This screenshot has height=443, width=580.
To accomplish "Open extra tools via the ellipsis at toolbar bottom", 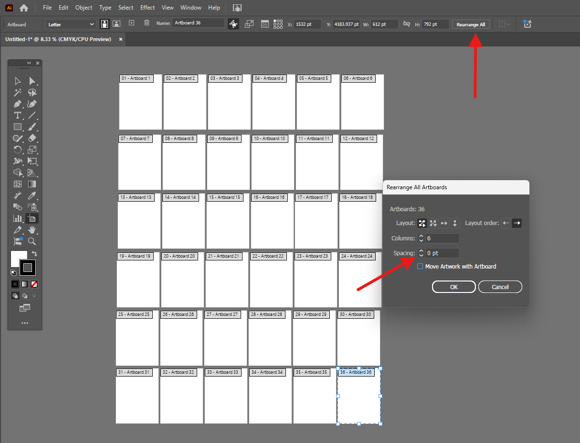I will click(25, 323).
